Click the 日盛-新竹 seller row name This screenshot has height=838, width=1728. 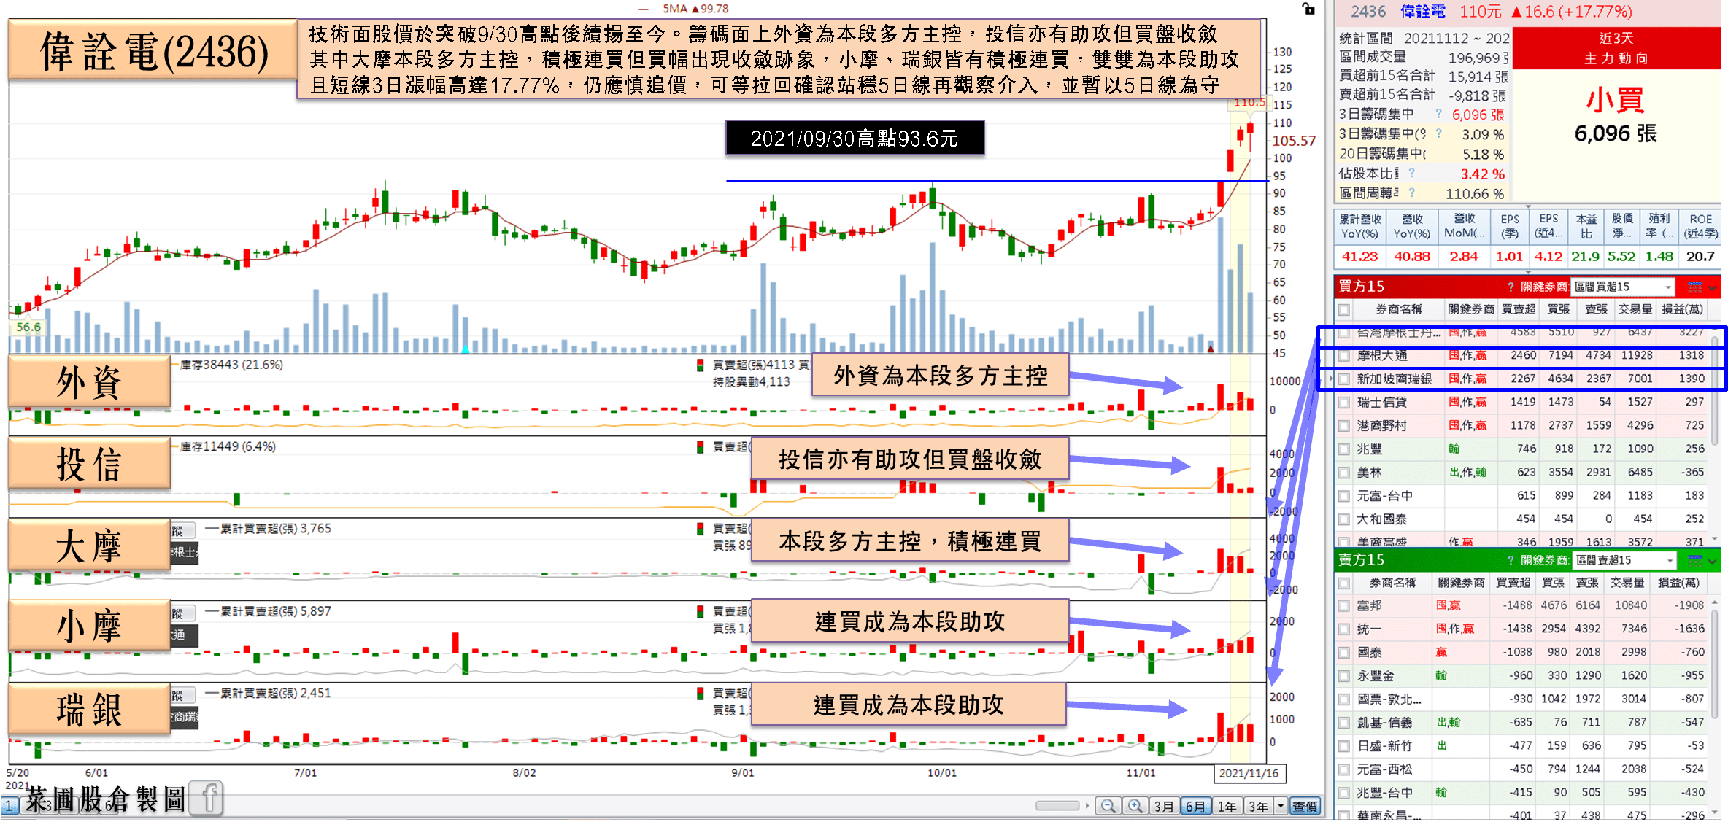coord(1384,746)
